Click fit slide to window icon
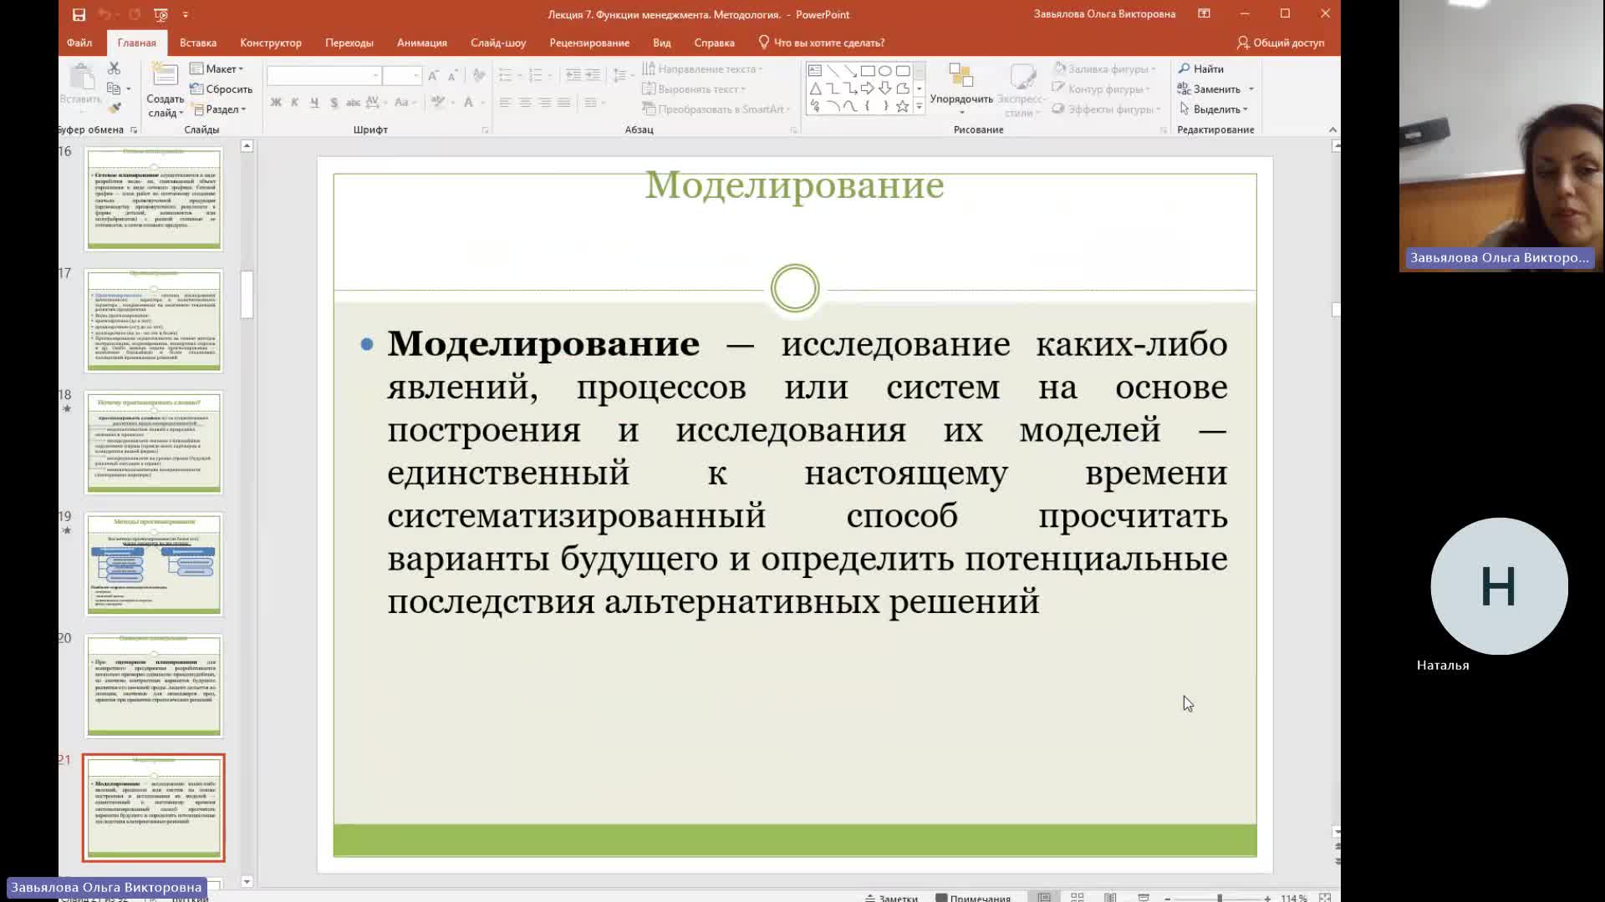This screenshot has width=1605, height=902. point(1325,898)
